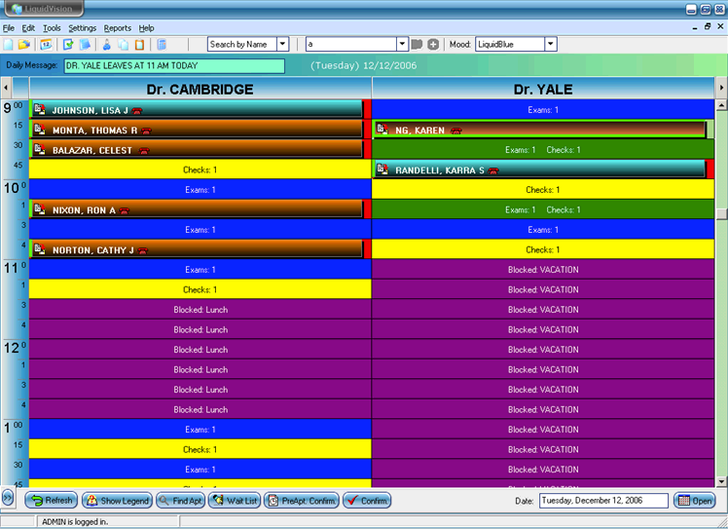This screenshot has width=728, height=529.
Task: Click the left arrow before Dr. CAMBRIDGE header
Action: coord(6,88)
